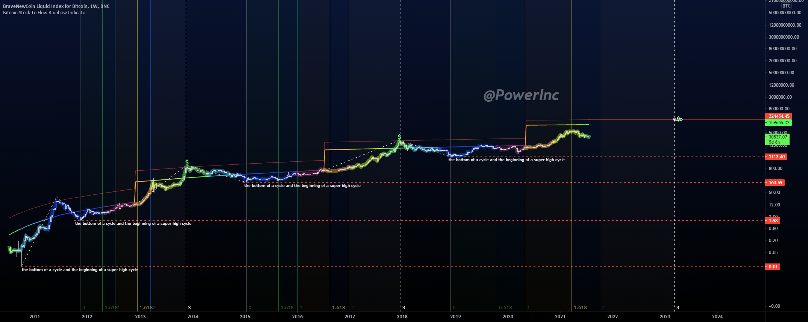Click the 2011 label on the time axis
Screen dimensions: 808x322
pos(35,317)
